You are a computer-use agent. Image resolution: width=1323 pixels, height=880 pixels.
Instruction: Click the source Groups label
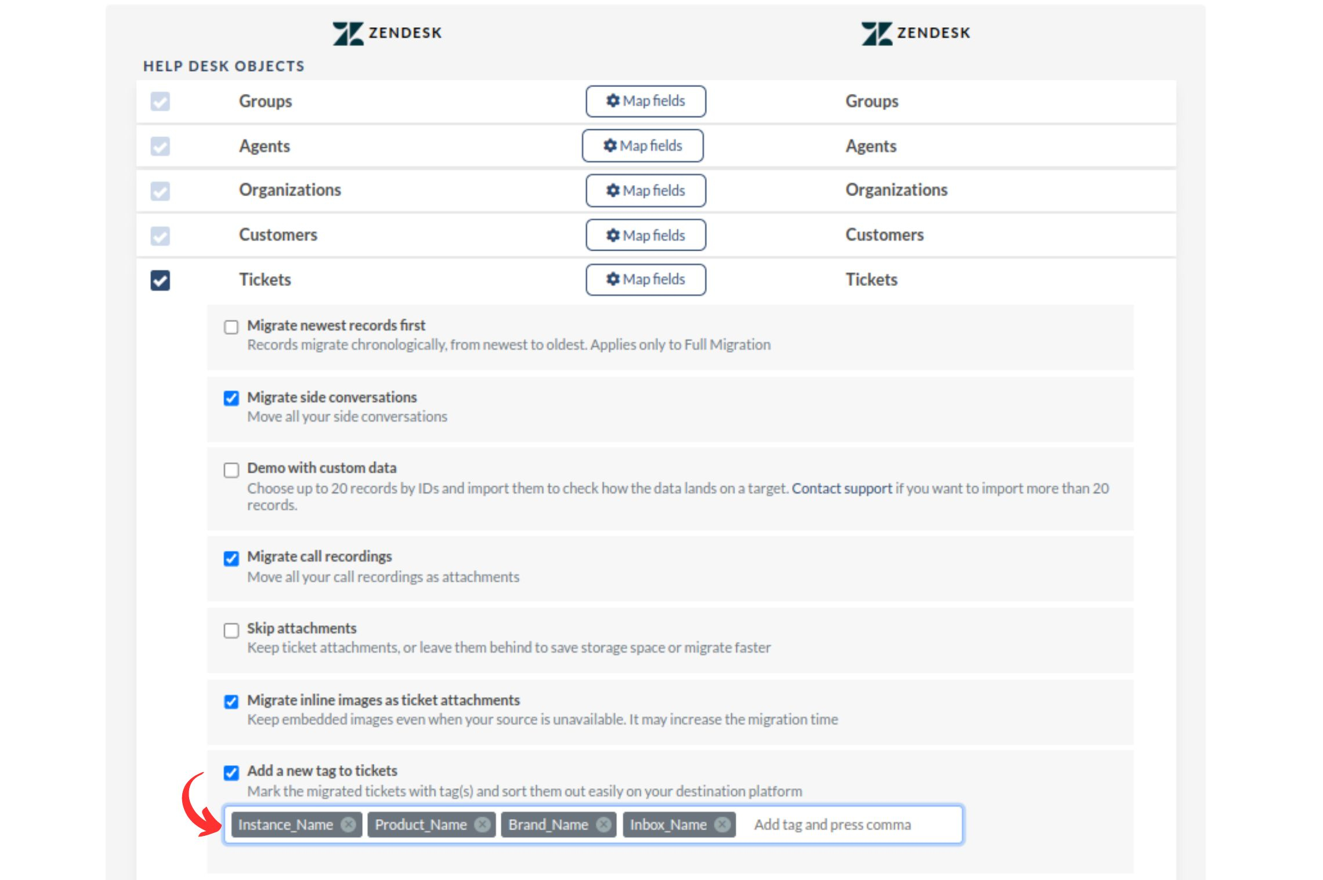coord(266,102)
